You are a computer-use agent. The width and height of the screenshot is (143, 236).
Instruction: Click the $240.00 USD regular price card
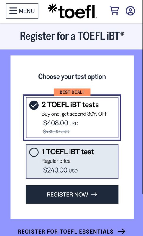[72, 161]
